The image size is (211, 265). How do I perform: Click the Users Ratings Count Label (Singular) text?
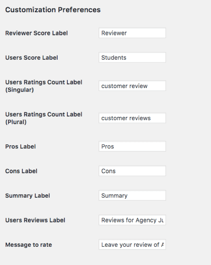click(43, 86)
